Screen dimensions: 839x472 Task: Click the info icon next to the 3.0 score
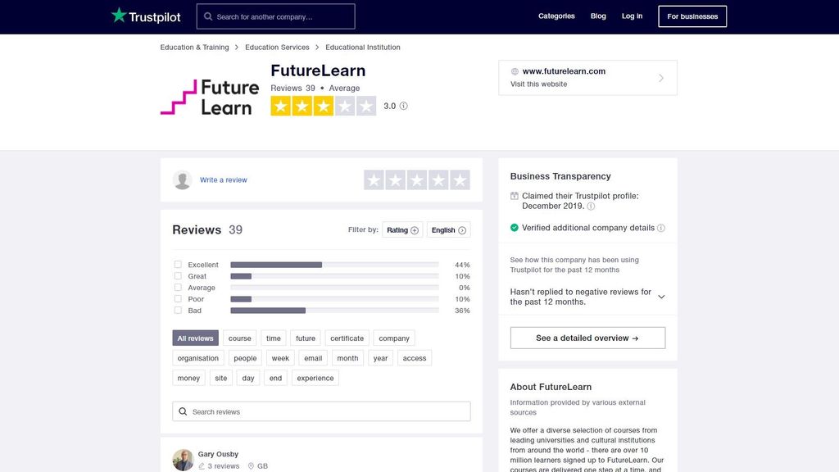tap(403, 106)
